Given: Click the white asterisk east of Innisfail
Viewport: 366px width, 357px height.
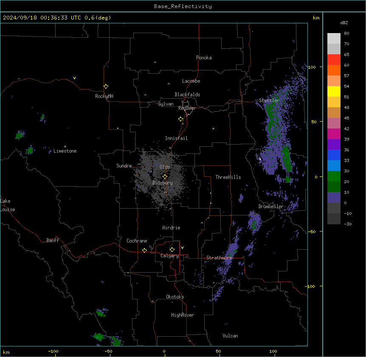Looking at the screenshot, I should [x=213, y=129].
